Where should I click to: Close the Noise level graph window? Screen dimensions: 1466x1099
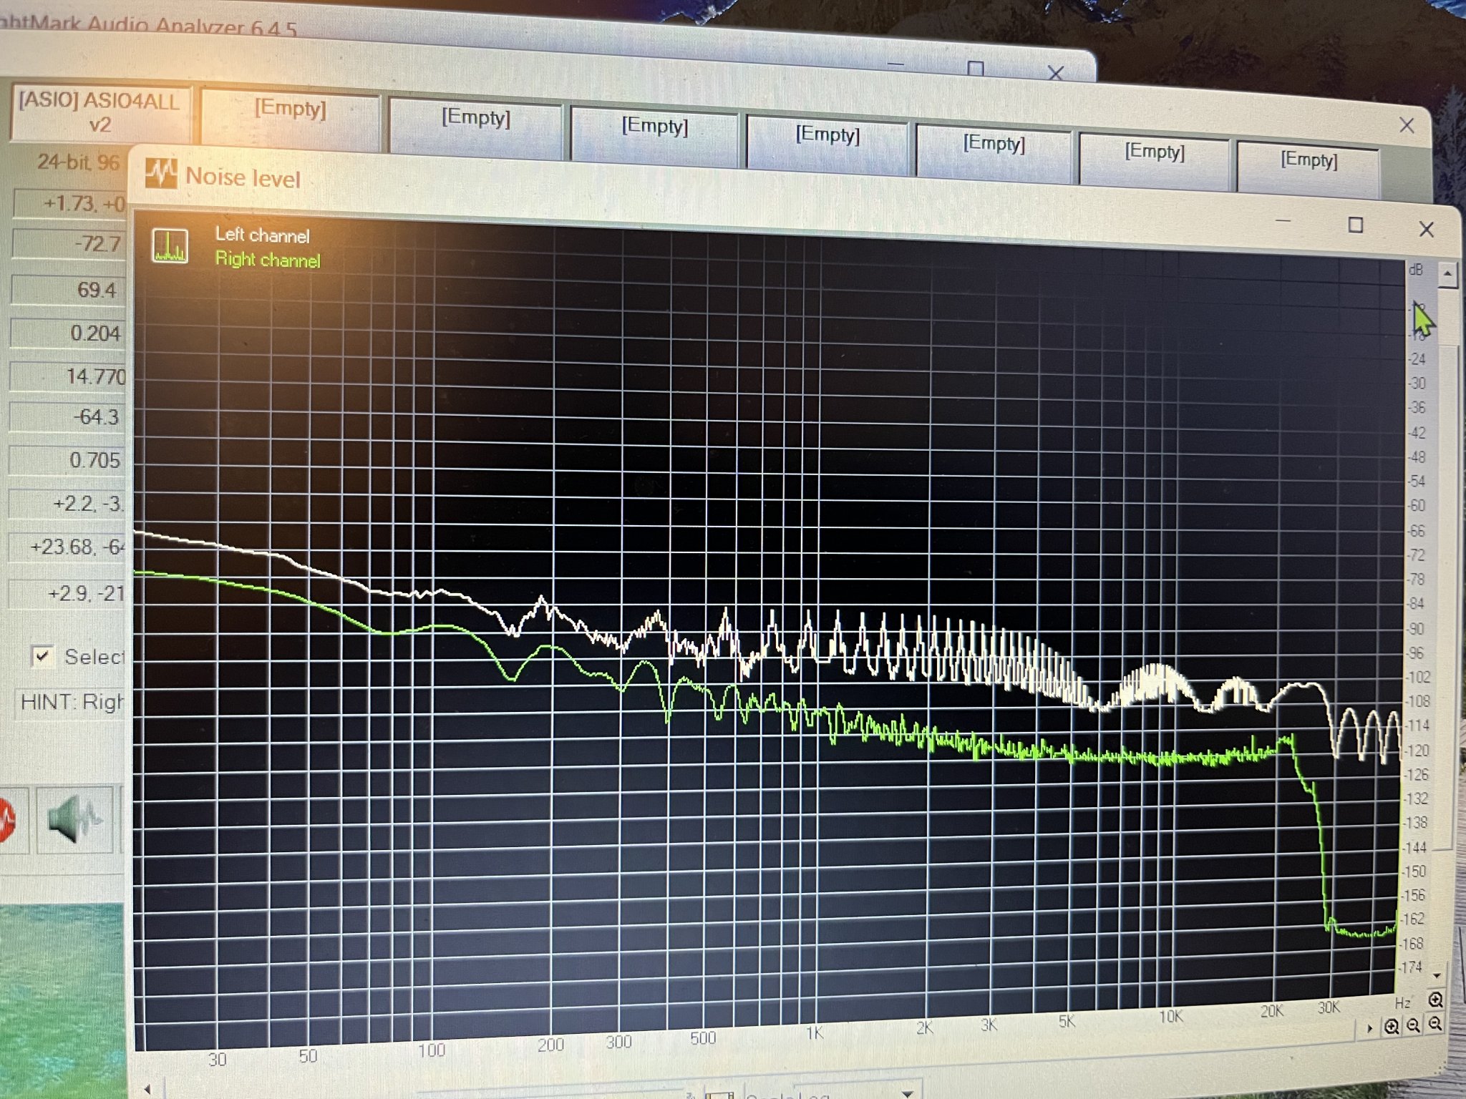click(x=1426, y=229)
